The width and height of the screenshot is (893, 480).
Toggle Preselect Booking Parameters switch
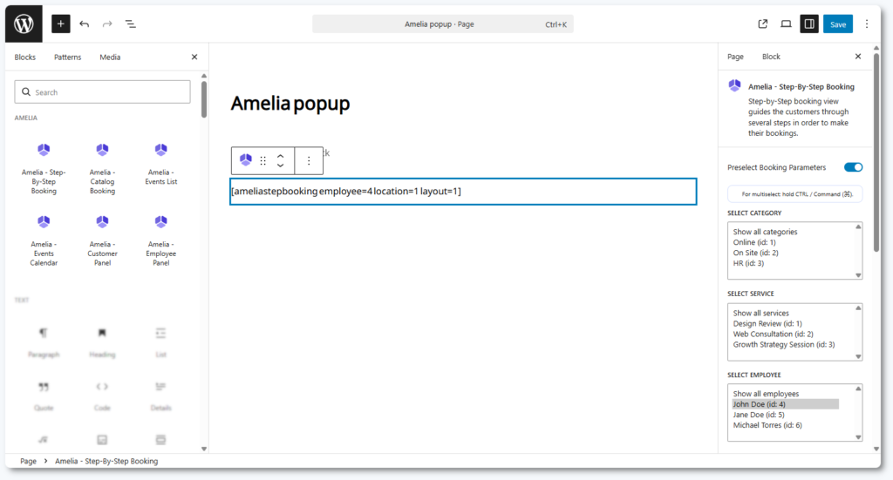tap(853, 167)
